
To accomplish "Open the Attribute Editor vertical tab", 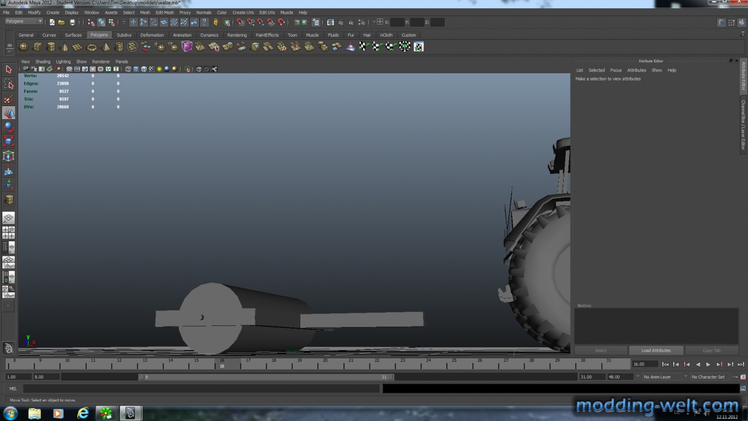I will [x=743, y=77].
